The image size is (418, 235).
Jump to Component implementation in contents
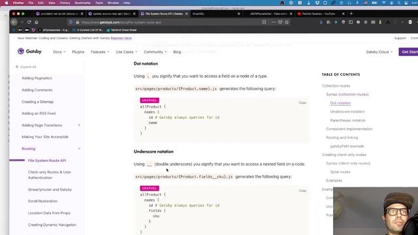tap(349, 129)
